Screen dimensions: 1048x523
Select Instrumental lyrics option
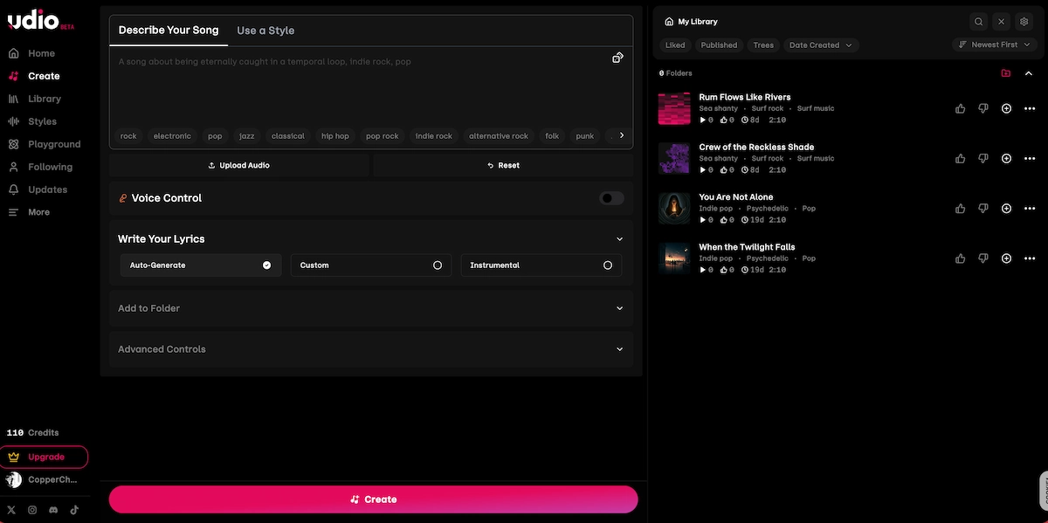point(541,265)
